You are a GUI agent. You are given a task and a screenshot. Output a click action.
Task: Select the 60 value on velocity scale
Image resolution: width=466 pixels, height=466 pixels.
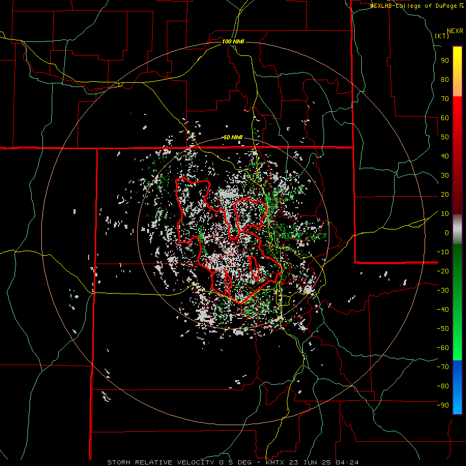pyautogui.click(x=445, y=118)
